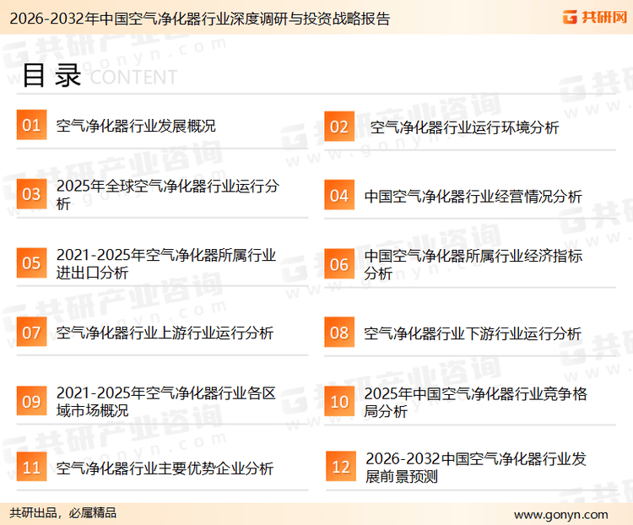Select the 03 chapter number badge
This screenshot has height=525, width=633.
click(31, 195)
